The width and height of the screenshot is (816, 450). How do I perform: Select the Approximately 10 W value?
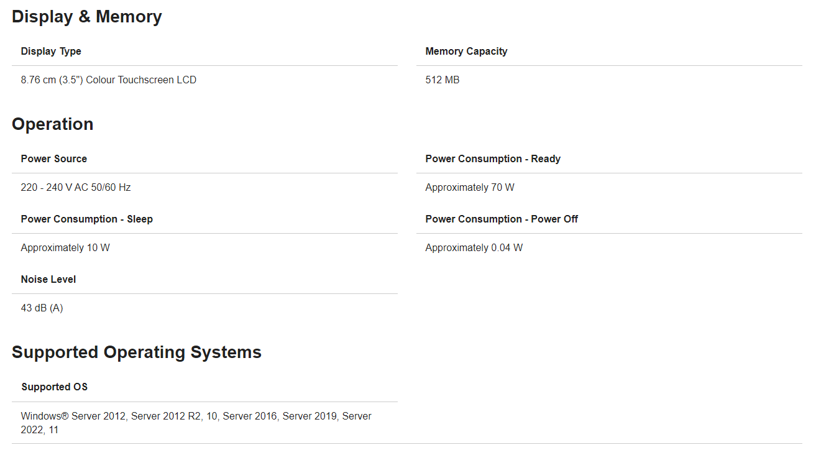(65, 247)
